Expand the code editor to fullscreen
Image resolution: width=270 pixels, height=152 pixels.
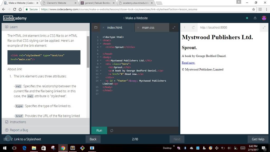tap(174, 27)
